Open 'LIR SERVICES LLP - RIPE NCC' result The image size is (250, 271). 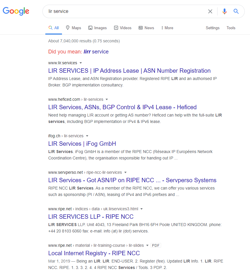coord(91,217)
